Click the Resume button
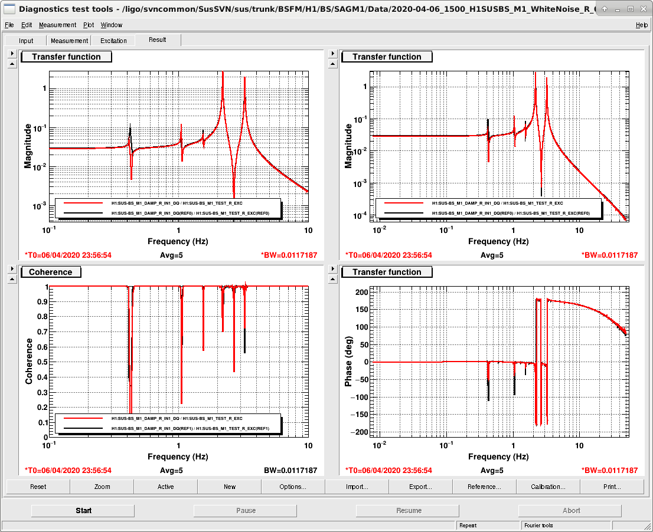 point(409,511)
